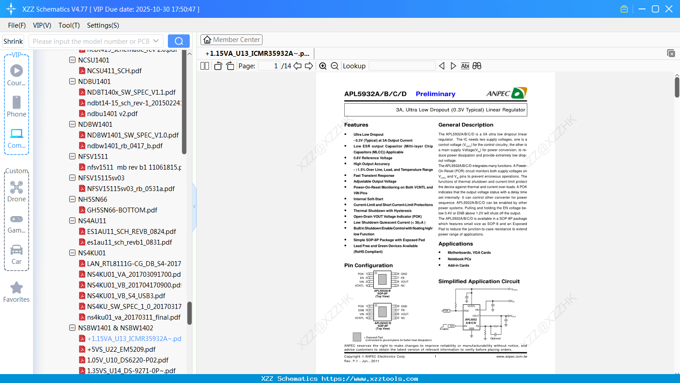Screen dimensions: 680x383
Task: Open Favorites star
Action: [x=17, y=292]
